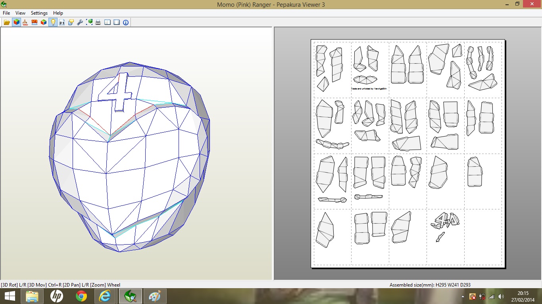Viewport: 542px width, 304px height.
Task: Toggle the light bulb lighting button
Action: coord(53,23)
